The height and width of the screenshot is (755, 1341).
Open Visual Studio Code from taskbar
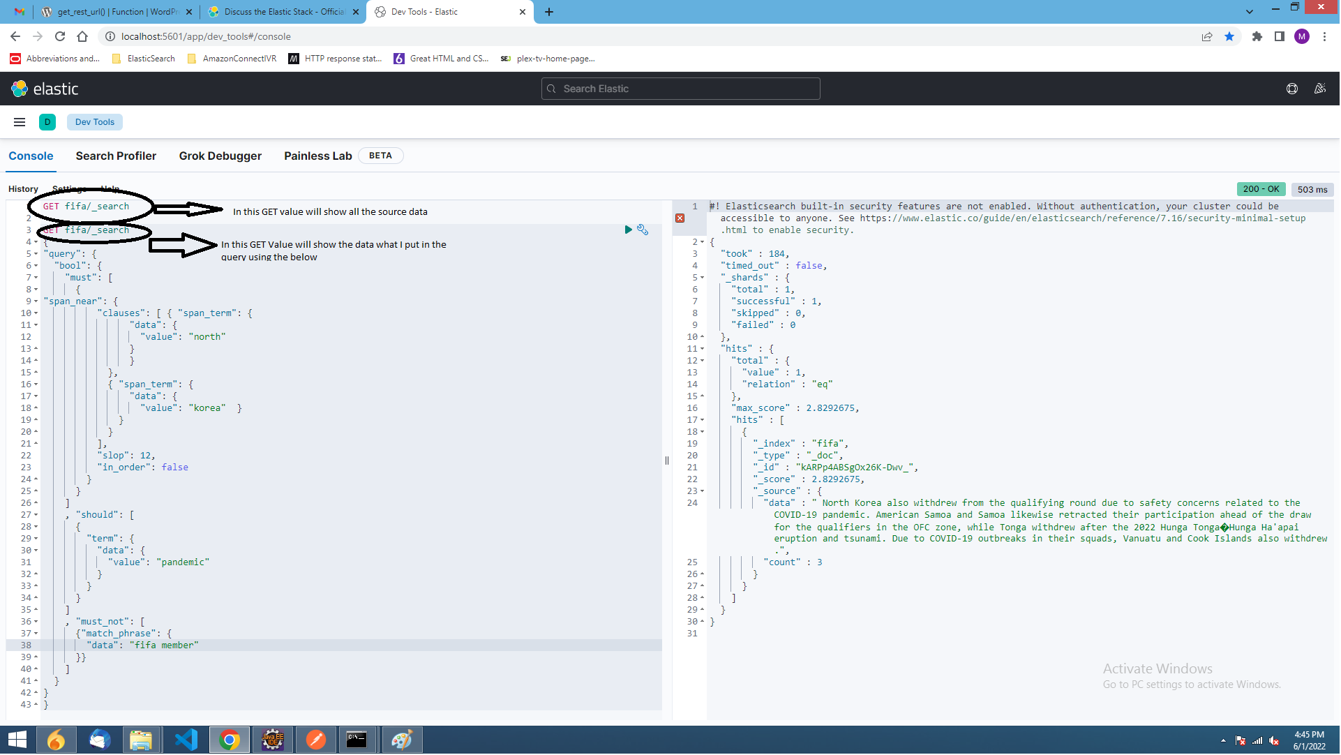click(x=186, y=740)
